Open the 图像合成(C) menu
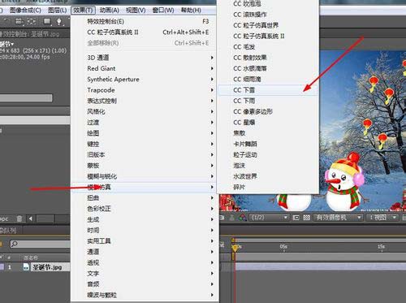Image resolution: width=406 pixels, height=303 pixels. 25,11
